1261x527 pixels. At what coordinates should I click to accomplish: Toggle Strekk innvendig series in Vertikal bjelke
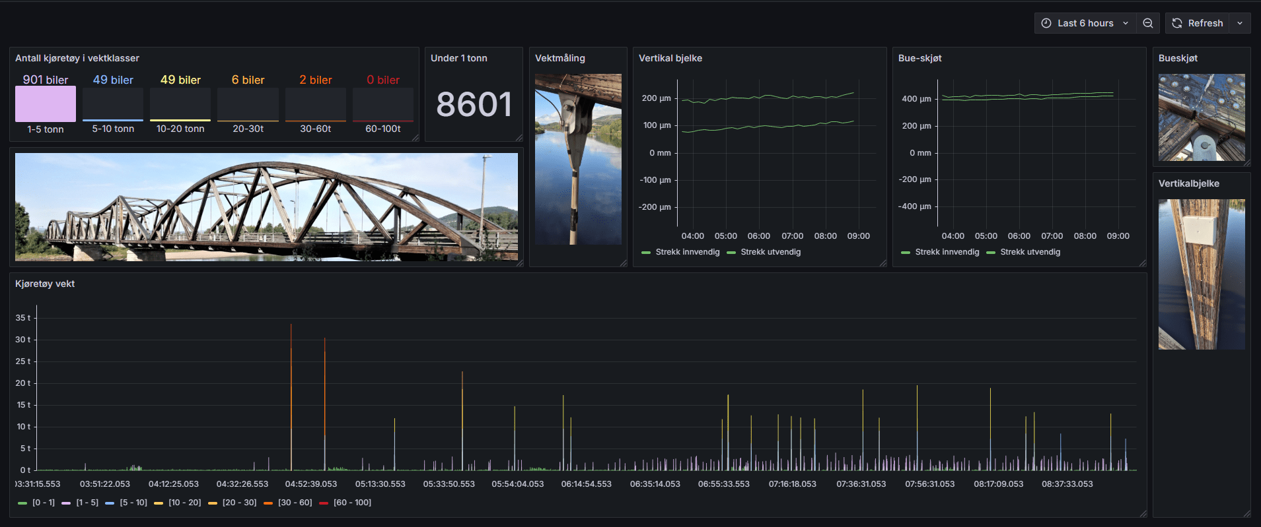pyautogui.click(x=687, y=252)
